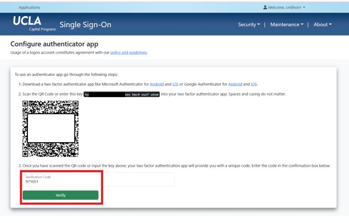
Task: Open Google Authenticator iOS link
Action: click(x=254, y=84)
